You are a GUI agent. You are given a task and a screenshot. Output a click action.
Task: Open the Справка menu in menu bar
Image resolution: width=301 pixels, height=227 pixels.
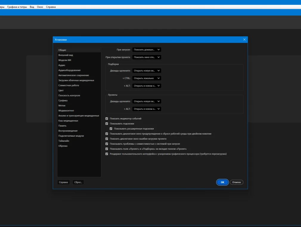pos(51,7)
